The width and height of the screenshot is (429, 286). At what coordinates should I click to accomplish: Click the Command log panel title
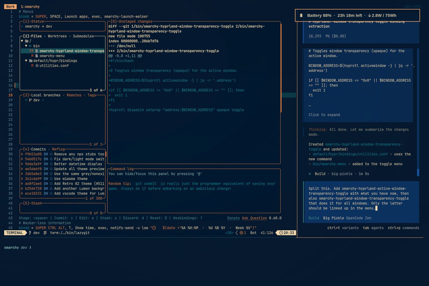point(122,169)
